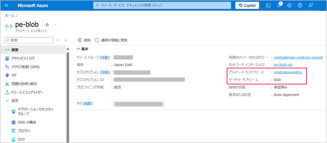
Task: Click 最新の情報に更新 refresh button
Action: click(x=111, y=40)
